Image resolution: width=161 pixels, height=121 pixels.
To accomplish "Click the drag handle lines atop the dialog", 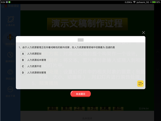I will click(x=80, y=40).
